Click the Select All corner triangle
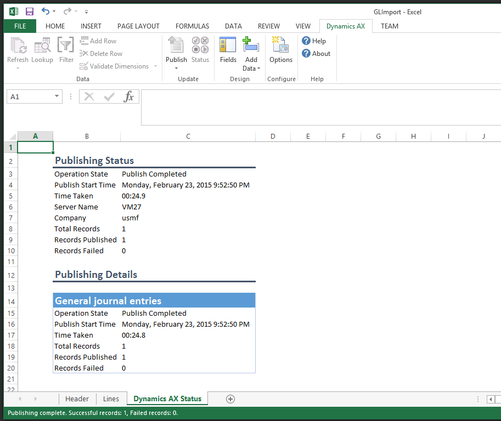 12,136
